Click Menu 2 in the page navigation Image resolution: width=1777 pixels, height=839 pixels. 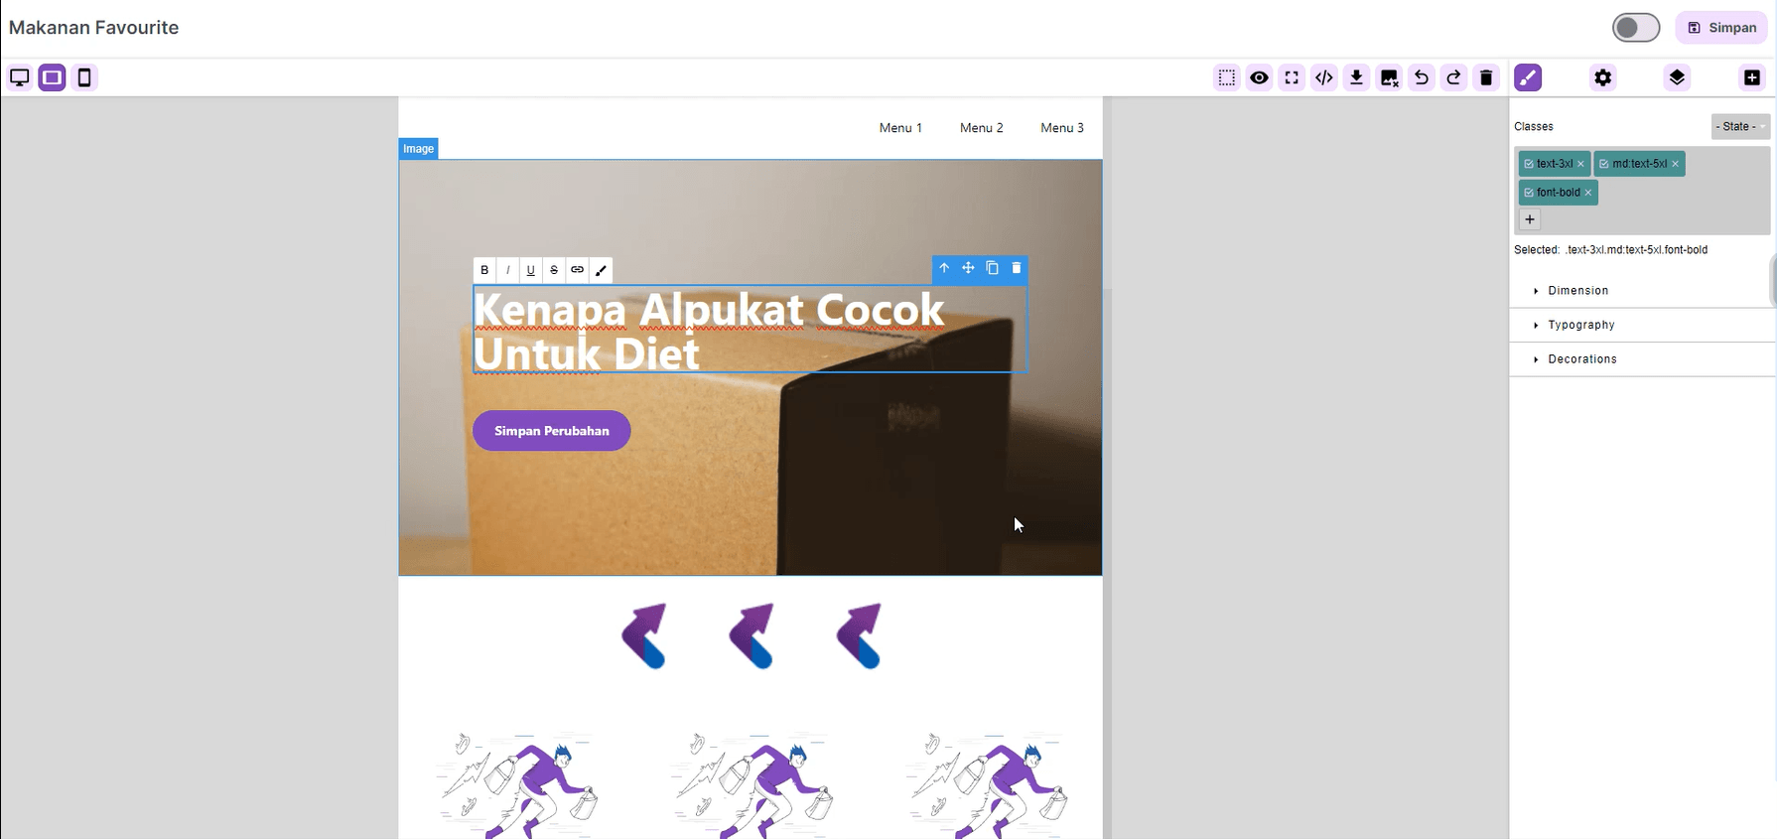click(x=981, y=128)
